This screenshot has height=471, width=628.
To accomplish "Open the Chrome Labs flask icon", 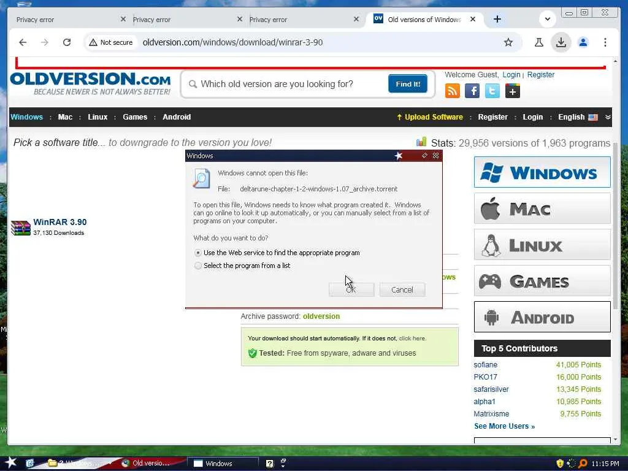I will 539,42.
